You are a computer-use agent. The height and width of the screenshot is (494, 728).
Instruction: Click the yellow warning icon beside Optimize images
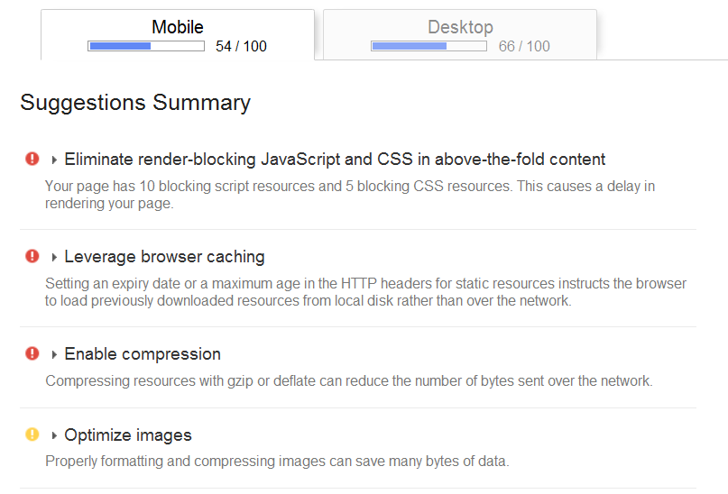point(32,435)
